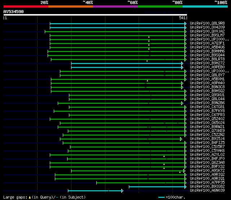The width and height of the screenshot is (231, 200).
Task: Click the orange ~40% identity legend segment
Action: pyautogui.click(x=71, y=7)
